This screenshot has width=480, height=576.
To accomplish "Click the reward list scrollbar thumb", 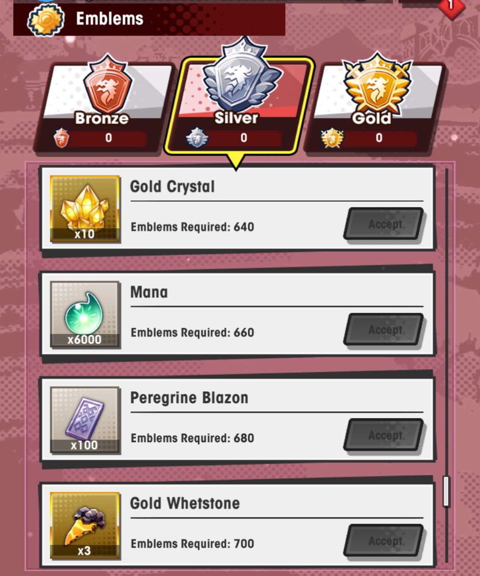I will (446, 491).
